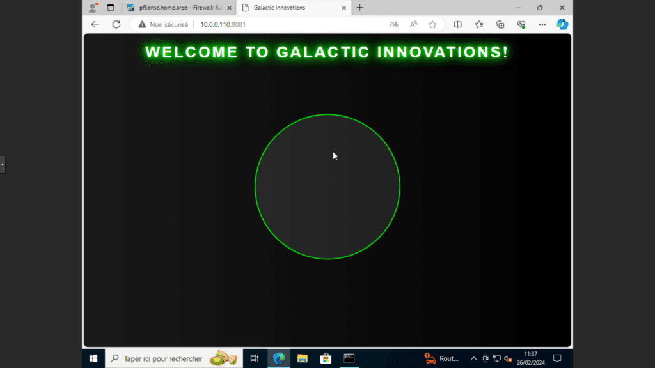Open browser collections
The height and width of the screenshot is (368, 655).
[x=500, y=24]
